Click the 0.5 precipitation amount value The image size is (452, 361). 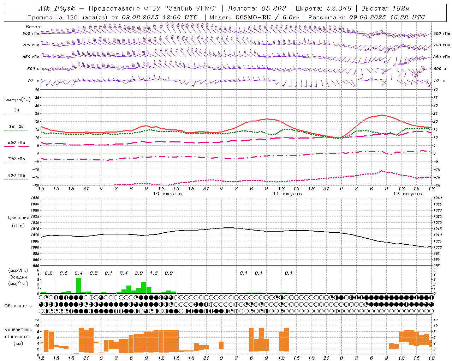tap(64, 273)
